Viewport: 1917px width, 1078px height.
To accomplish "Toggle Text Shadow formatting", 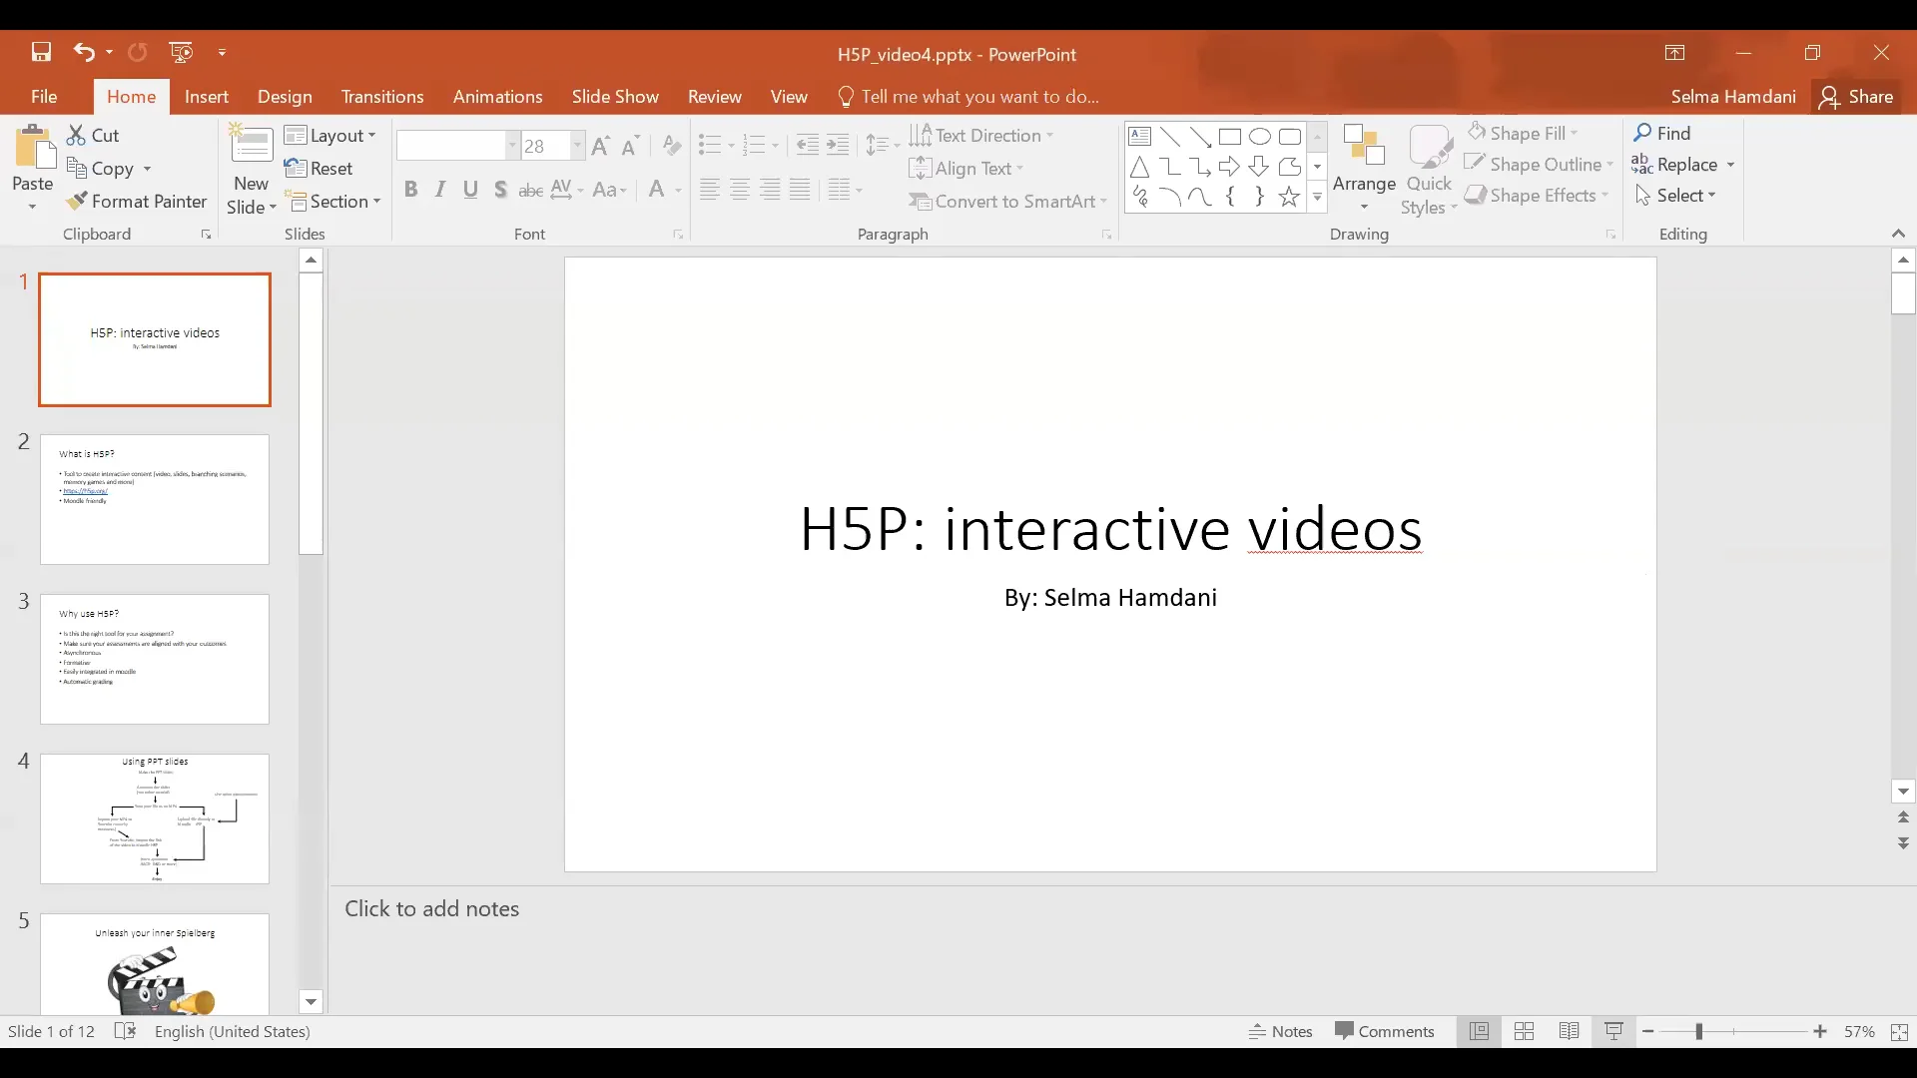I will point(500,190).
